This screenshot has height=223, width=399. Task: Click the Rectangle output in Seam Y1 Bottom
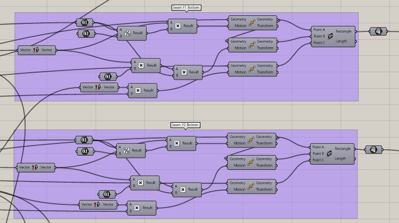point(343,31)
